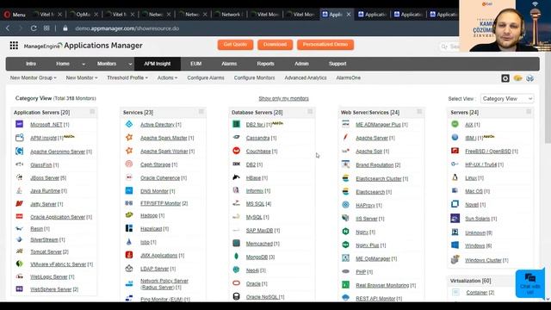This screenshot has height=310, width=551.
Task: Open the Show only my monitors link
Action: coord(283,98)
